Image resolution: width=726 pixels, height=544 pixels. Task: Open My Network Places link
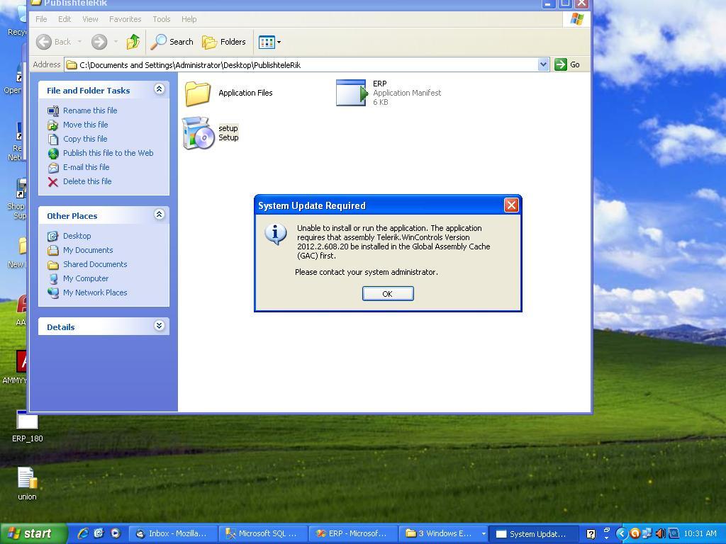click(x=95, y=293)
